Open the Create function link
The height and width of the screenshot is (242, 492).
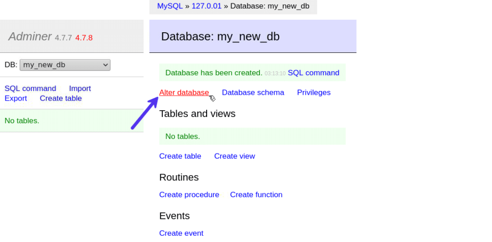click(x=256, y=194)
